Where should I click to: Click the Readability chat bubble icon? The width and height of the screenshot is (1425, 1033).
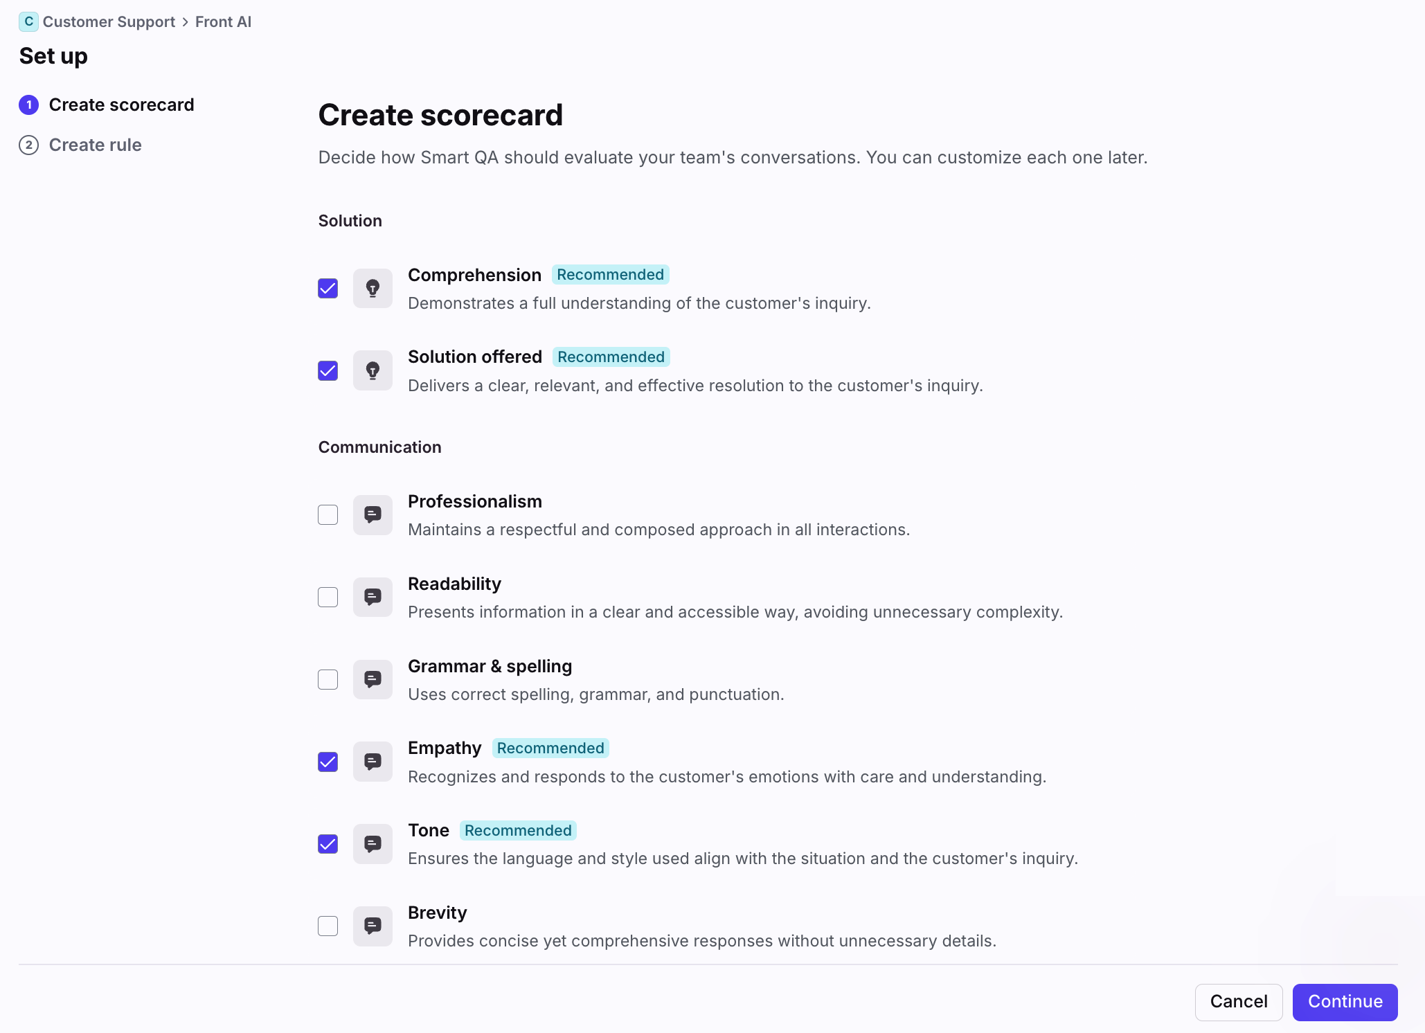pos(373,597)
